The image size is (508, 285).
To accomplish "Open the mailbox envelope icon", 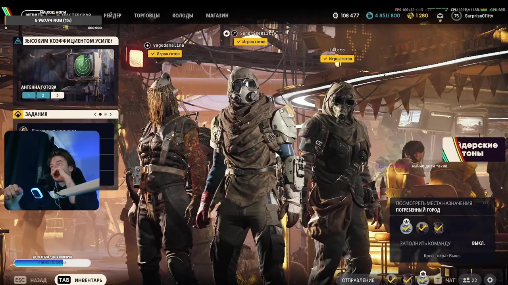I will (440, 16).
